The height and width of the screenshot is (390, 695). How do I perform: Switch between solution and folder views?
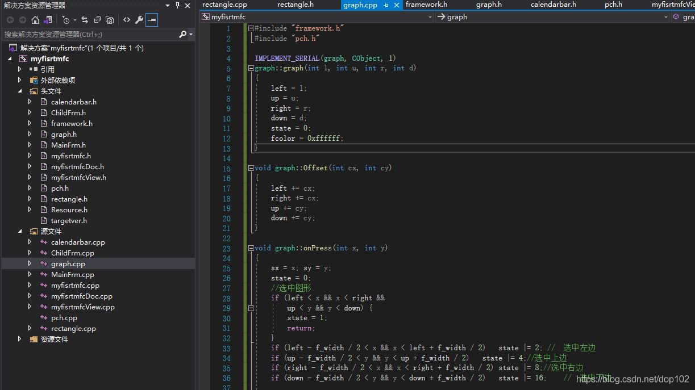(x=48, y=20)
